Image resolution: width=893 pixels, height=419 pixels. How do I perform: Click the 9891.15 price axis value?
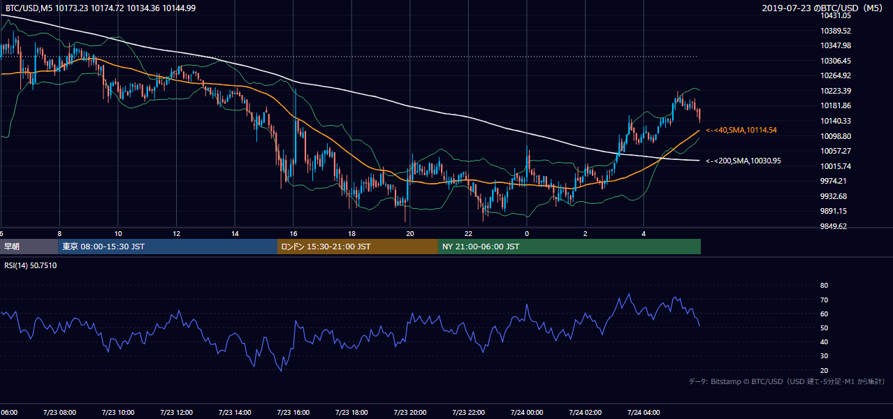834,211
